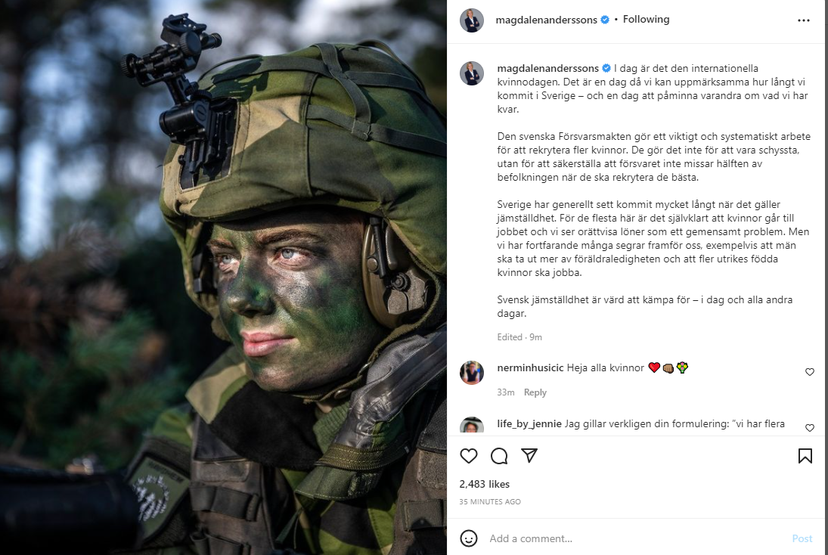Click the Post comment button
The image size is (828, 555).
tap(802, 538)
